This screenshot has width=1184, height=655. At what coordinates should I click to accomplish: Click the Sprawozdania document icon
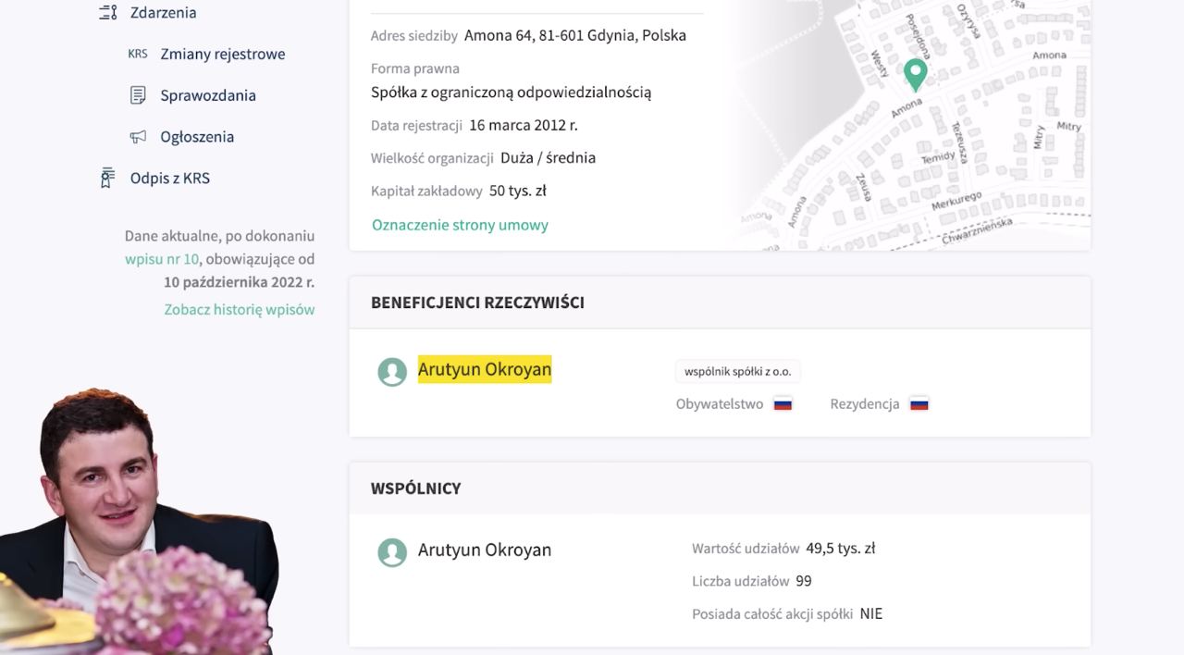(138, 95)
